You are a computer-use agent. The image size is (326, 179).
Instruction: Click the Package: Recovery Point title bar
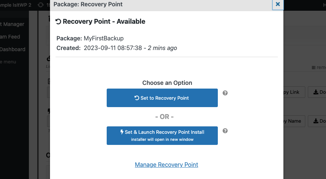148,4
